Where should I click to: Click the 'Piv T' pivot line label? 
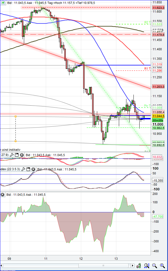click(x=147, y=106)
